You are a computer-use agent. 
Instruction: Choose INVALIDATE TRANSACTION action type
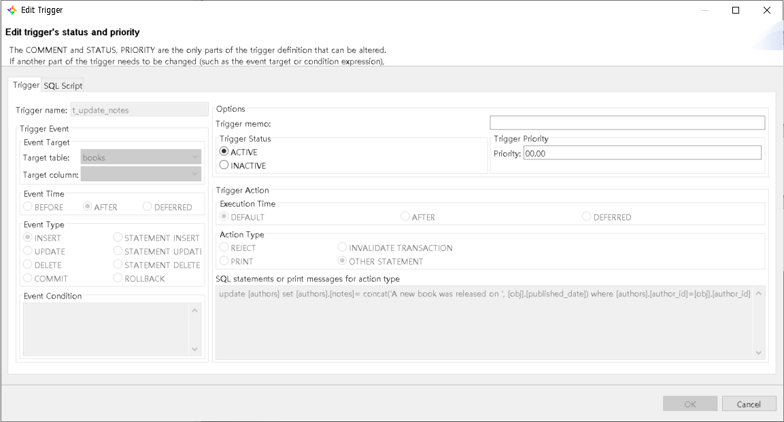point(343,248)
